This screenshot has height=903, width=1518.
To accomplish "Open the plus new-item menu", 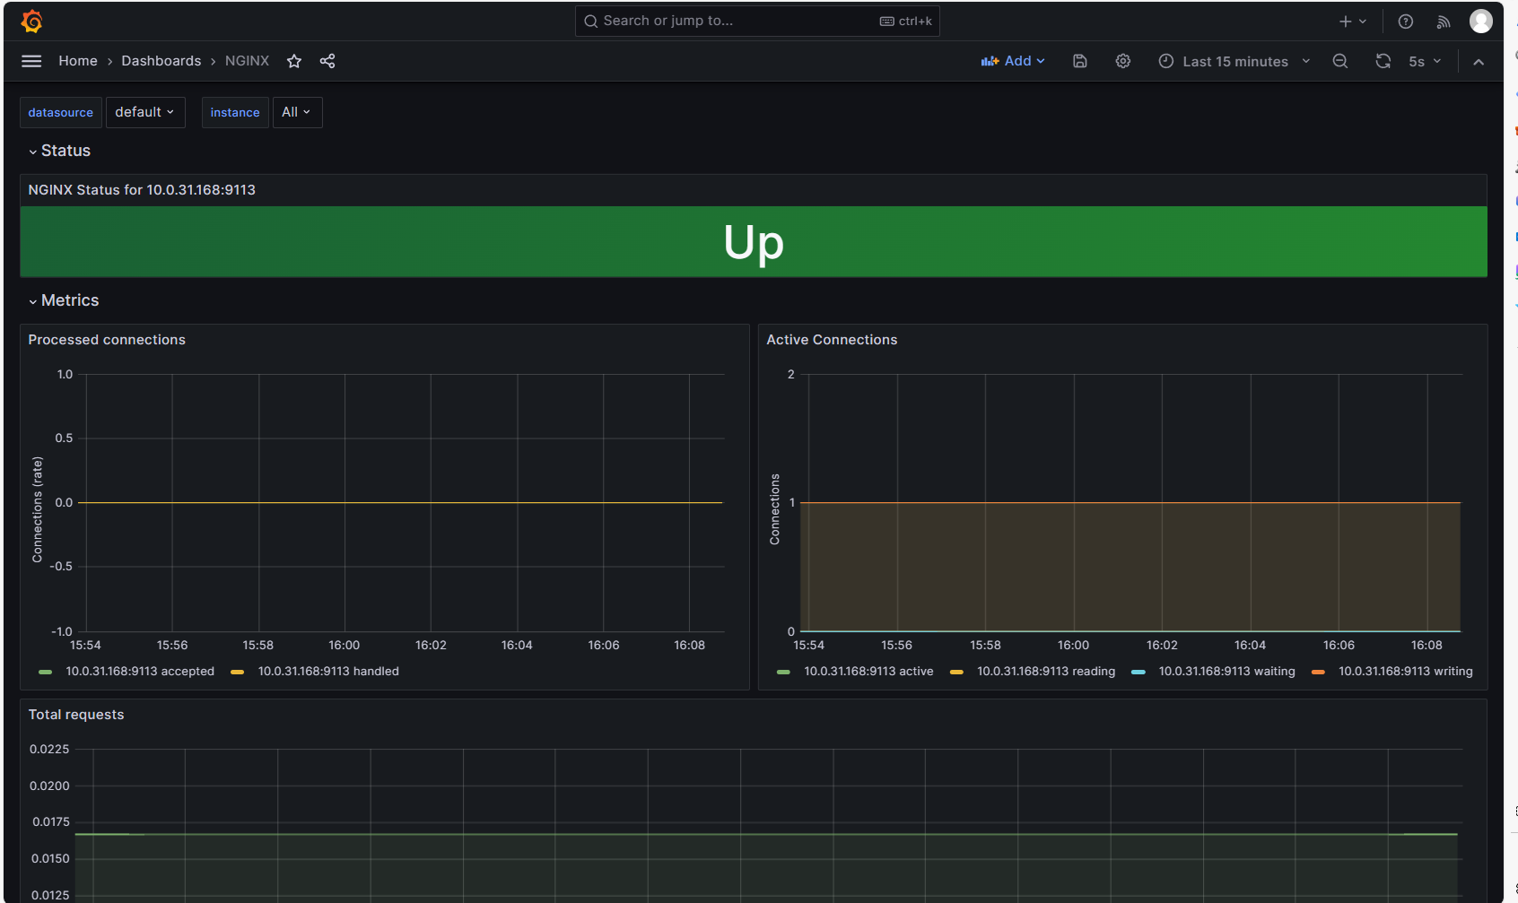I will click(1353, 22).
